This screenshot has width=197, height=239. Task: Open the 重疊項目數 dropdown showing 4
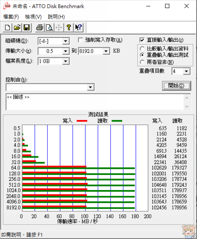coord(186,71)
